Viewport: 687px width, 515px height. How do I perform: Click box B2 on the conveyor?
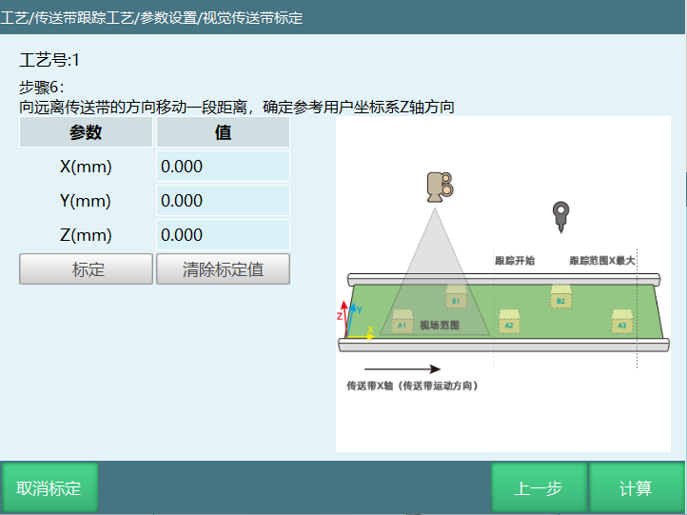point(560,297)
